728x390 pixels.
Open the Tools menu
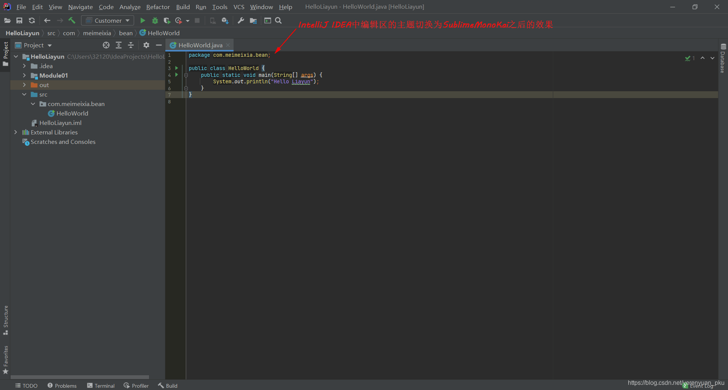[x=220, y=7]
